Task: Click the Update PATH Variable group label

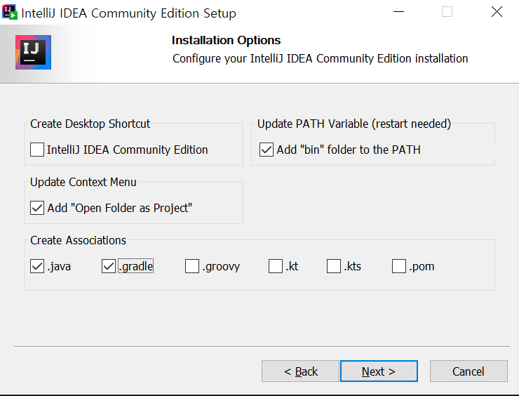Action: point(354,124)
